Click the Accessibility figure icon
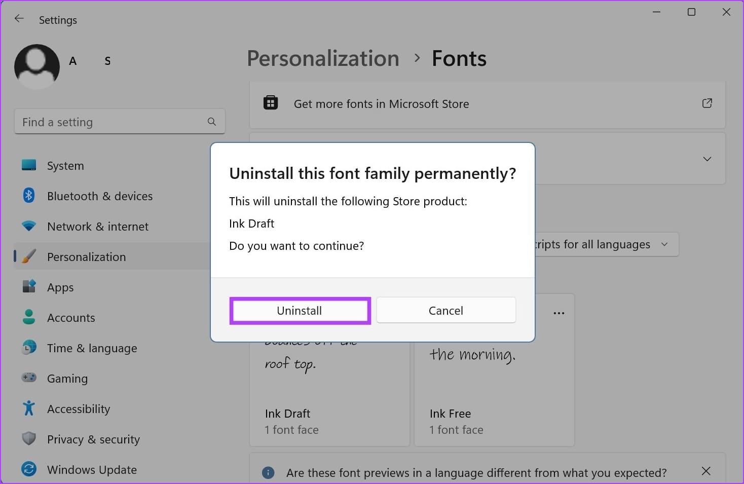This screenshot has height=484, width=744. (29, 408)
